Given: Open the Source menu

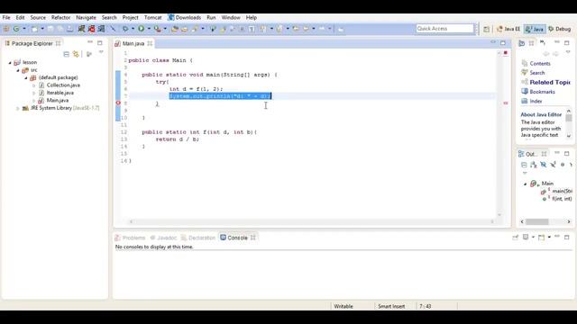Looking at the screenshot, I should [38, 17].
